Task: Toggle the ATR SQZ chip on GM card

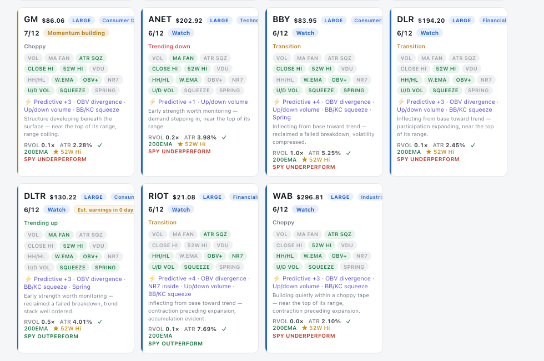Action: coord(91,58)
